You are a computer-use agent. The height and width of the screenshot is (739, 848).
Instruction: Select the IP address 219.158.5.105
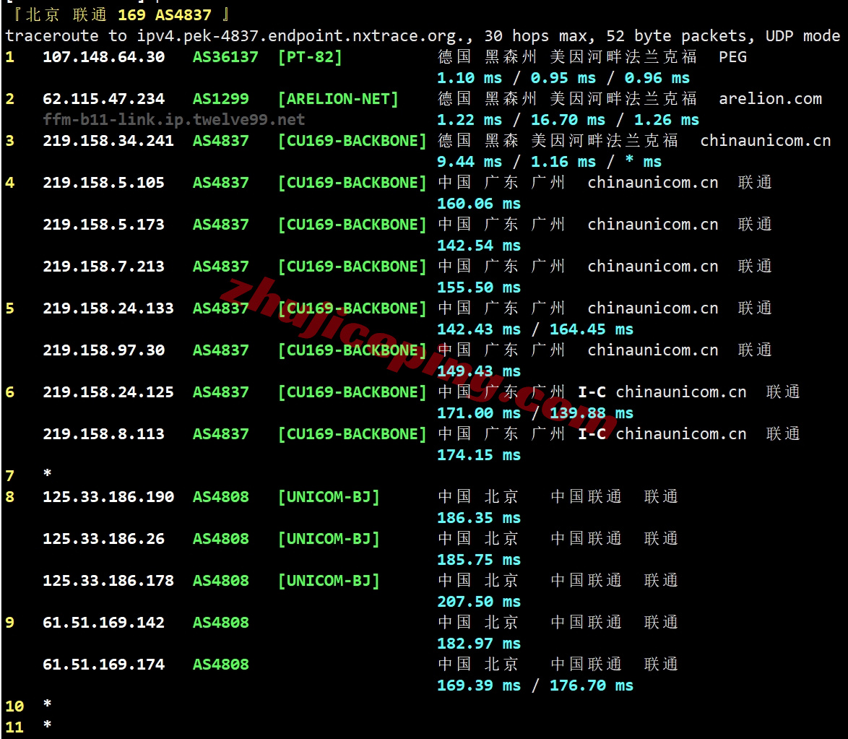(x=103, y=183)
